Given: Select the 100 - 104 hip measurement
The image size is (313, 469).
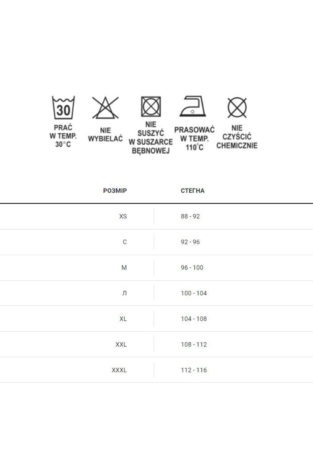Looking at the screenshot, I should point(194,293).
